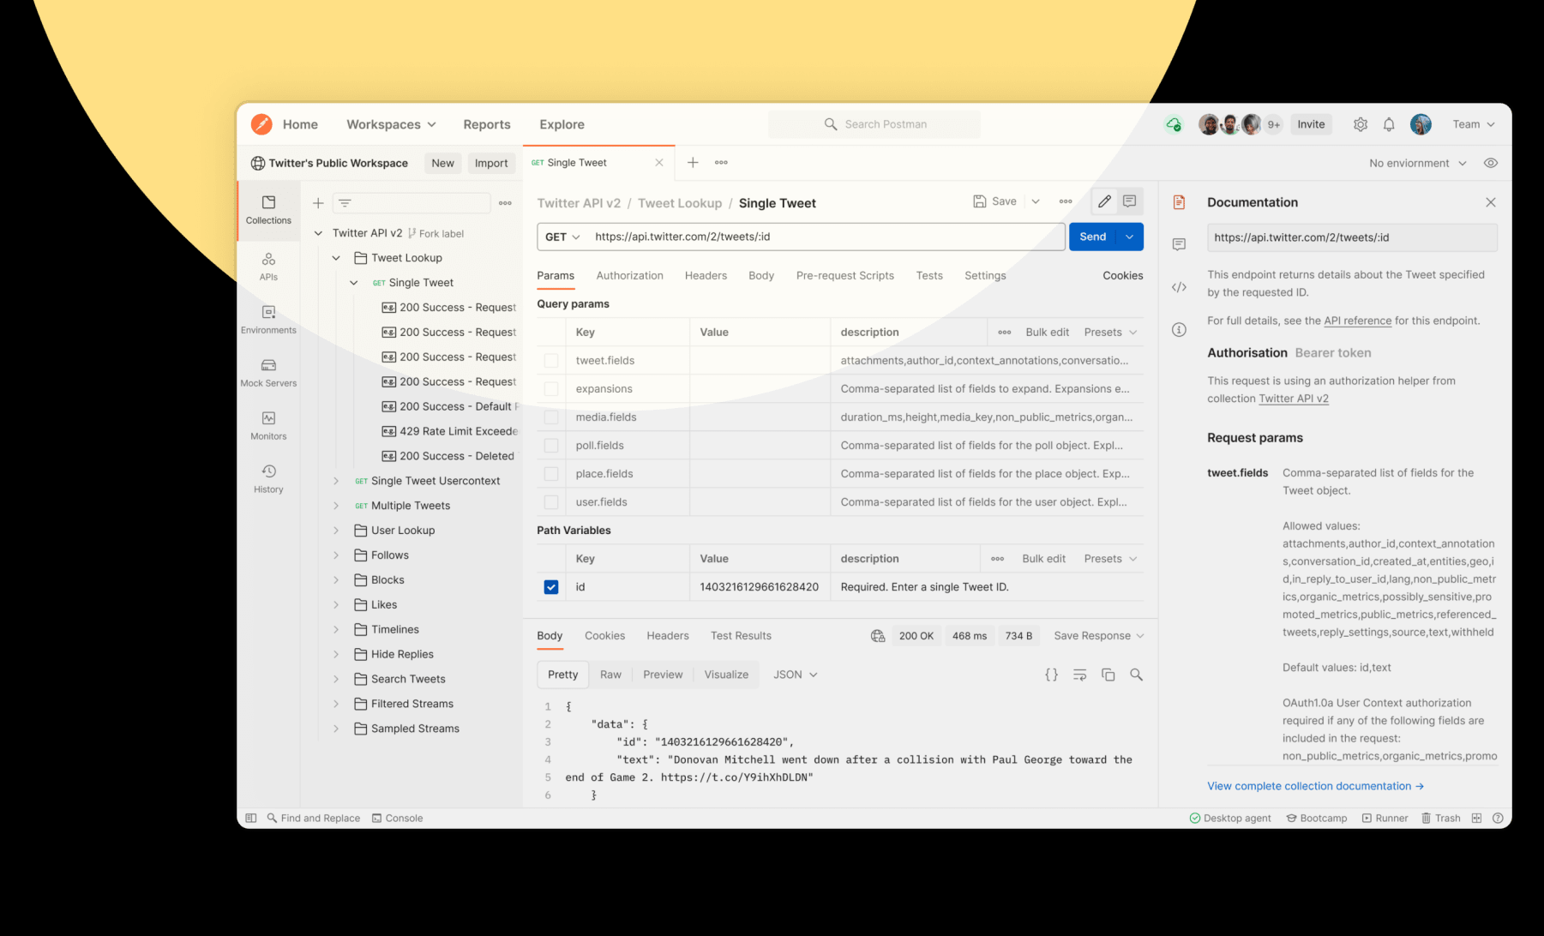
Task: Open a new request tab with plus
Action: 693,162
